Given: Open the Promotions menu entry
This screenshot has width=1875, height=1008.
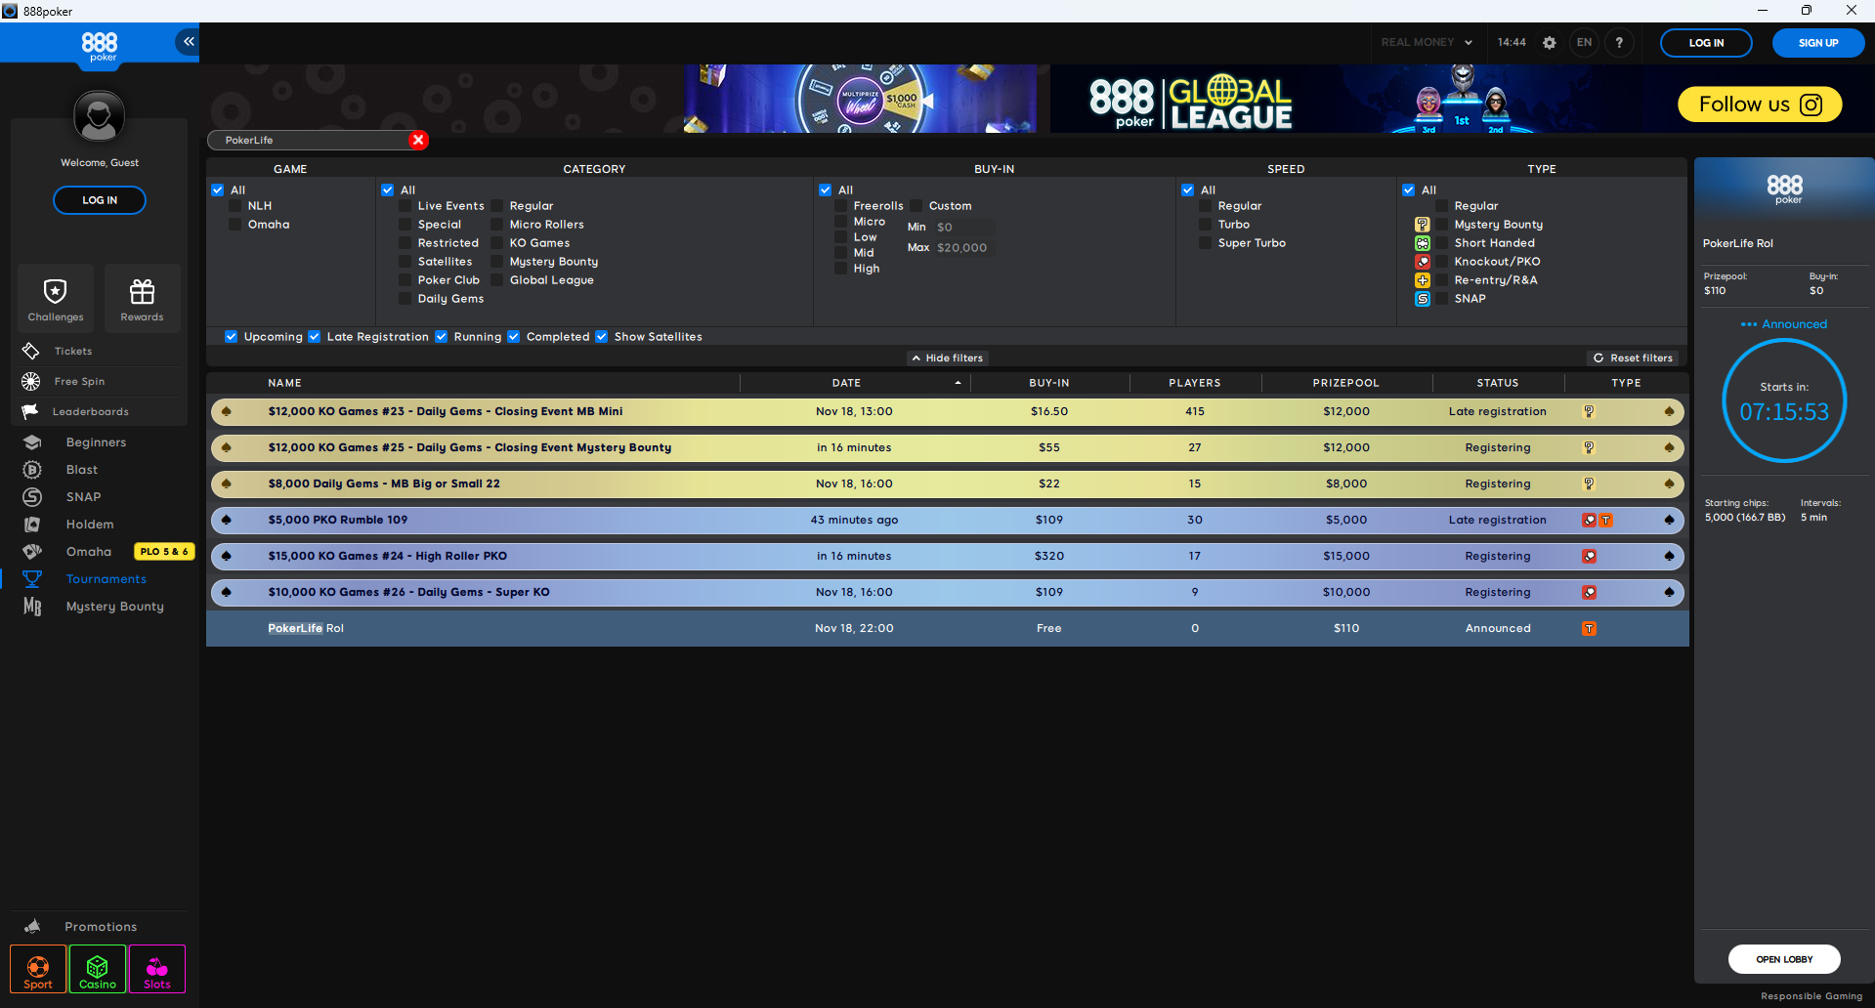Looking at the screenshot, I should 100,926.
